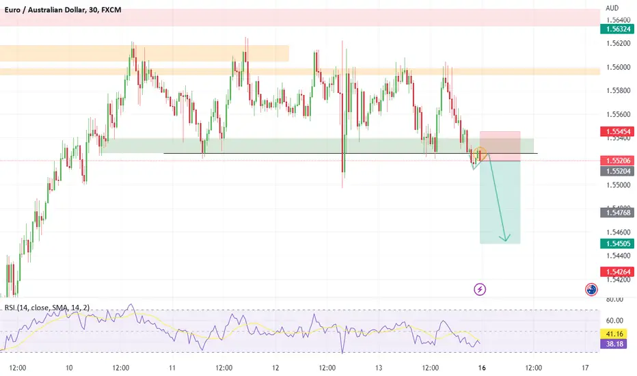
Task: Click the date label 17 on time axis
Action: tap(585, 368)
